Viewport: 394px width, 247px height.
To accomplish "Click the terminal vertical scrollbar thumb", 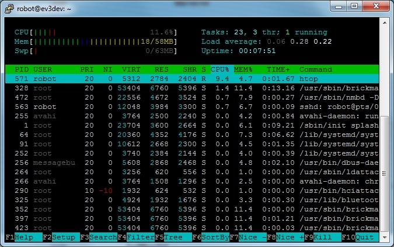I will [385, 174].
